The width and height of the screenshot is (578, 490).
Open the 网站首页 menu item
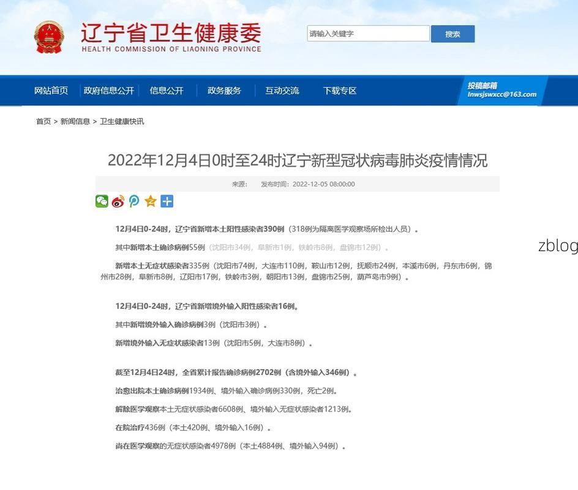51,90
